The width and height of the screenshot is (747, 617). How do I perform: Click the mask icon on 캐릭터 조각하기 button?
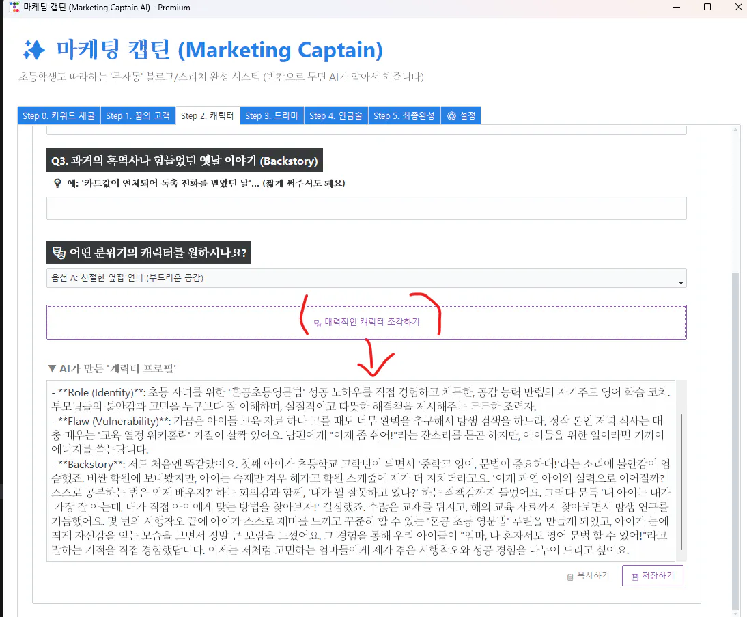(318, 323)
